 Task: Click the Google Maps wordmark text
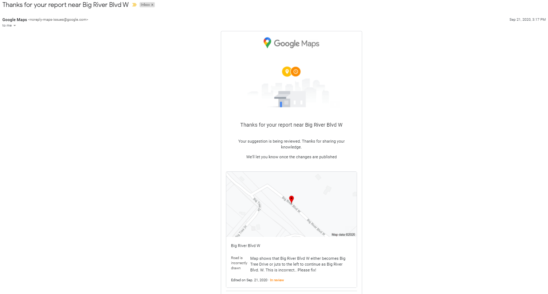pyautogui.click(x=296, y=44)
